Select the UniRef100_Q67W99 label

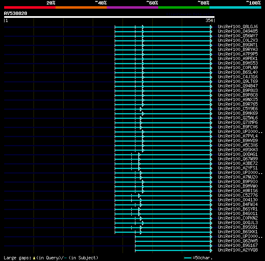click(238, 159)
